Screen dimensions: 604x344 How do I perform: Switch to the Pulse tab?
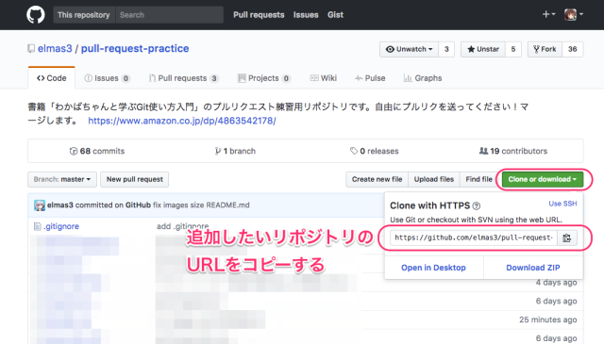(x=370, y=78)
